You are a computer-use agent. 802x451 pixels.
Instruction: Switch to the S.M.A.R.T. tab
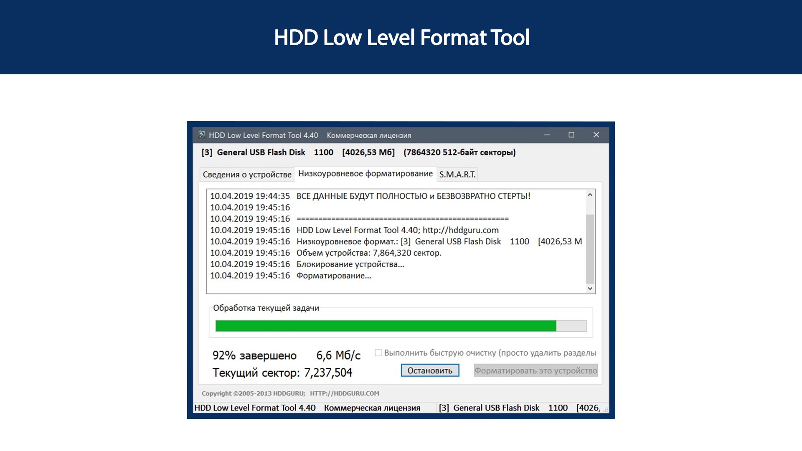(457, 174)
